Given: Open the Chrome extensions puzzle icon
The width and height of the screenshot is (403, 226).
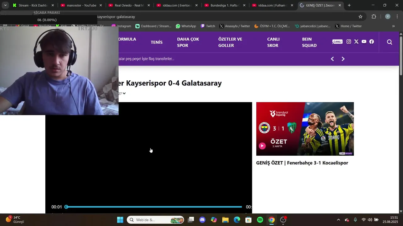Looking at the screenshot, I should pyautogui.click(x=374, y=17).
